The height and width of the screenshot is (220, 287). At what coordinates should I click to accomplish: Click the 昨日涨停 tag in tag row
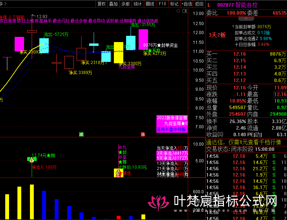pyautogui.click(x=8, y=21)
